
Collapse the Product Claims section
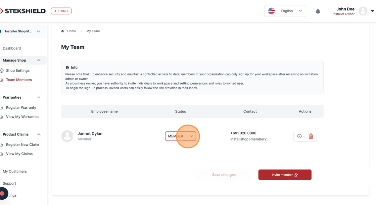[39, 134]
